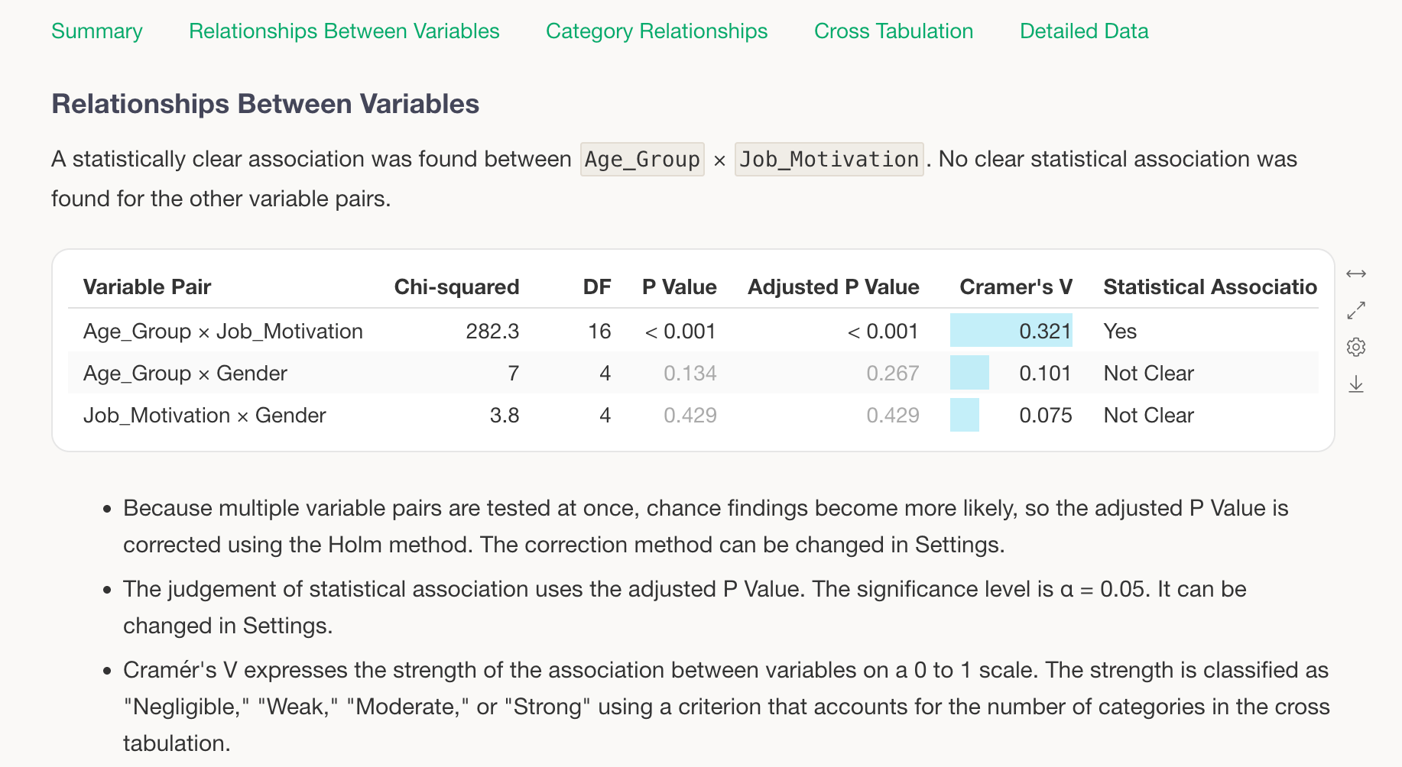Viewport: 1402px width, 767px height.
Task: Go to Summary section link
Action: [97, 31]
